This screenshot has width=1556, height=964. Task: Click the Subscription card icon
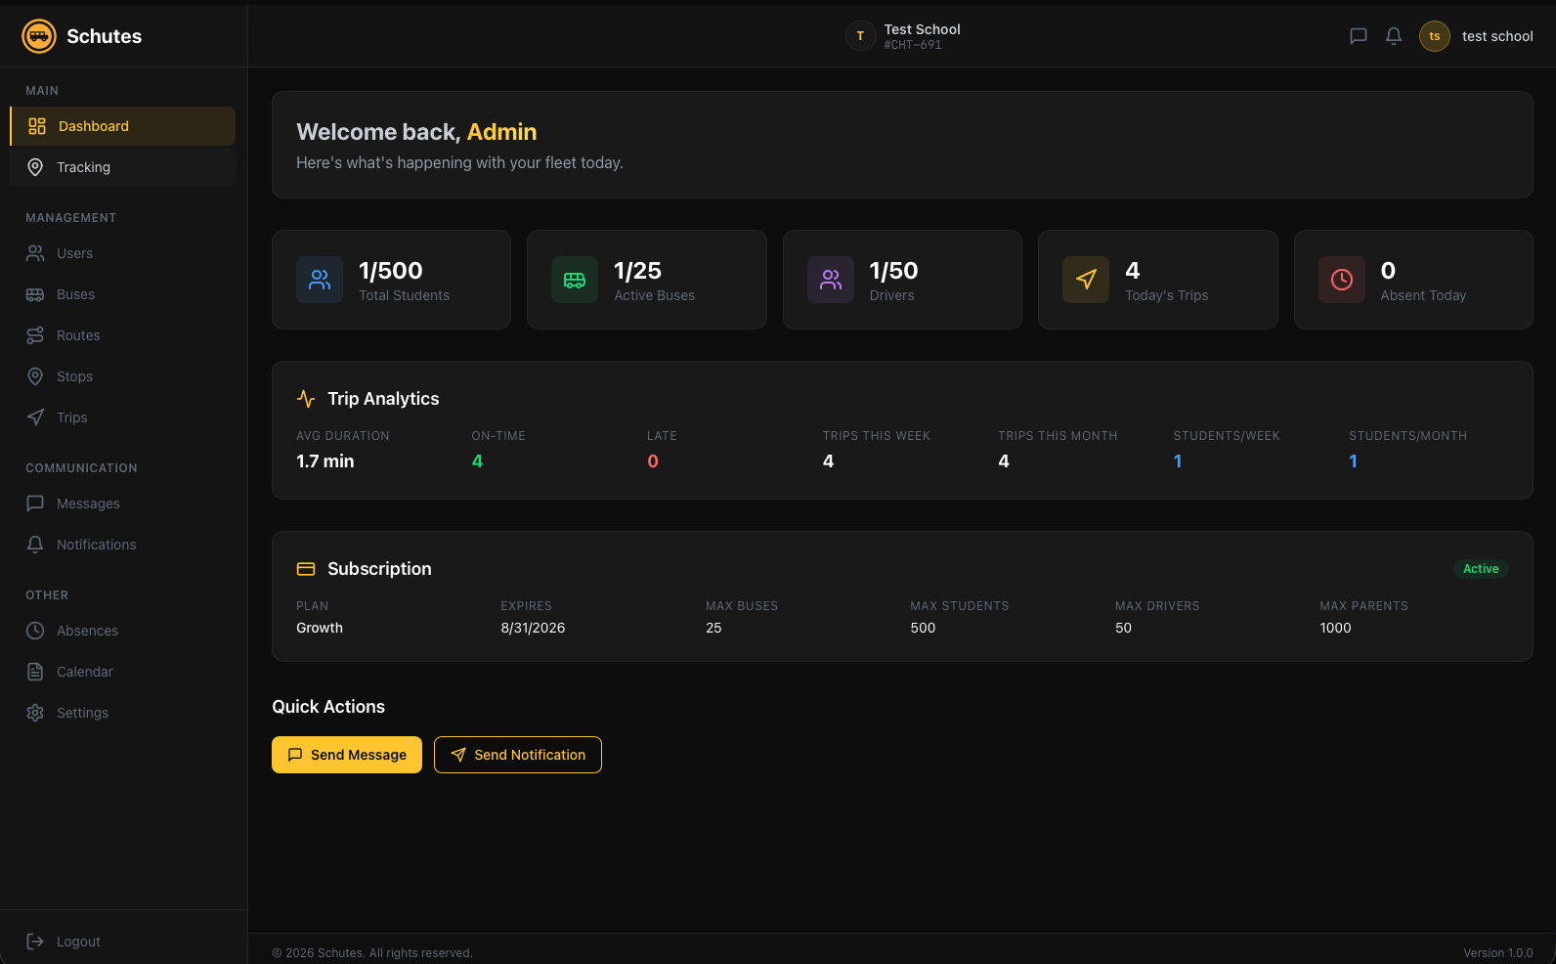point(306,569)
